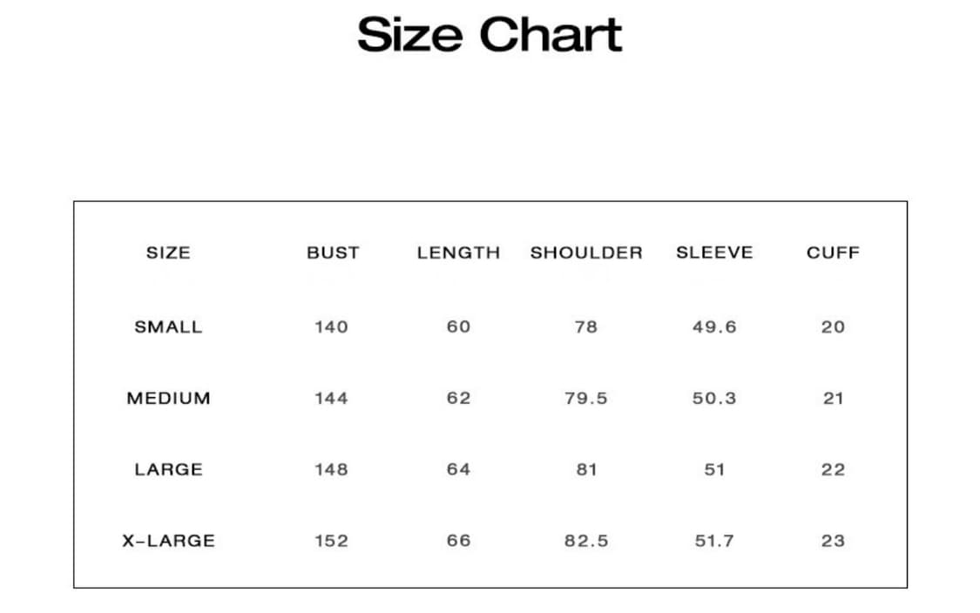980x613 pixels.
Task: Click the Small sleeve value 49.6
Action: pos(714,327)
